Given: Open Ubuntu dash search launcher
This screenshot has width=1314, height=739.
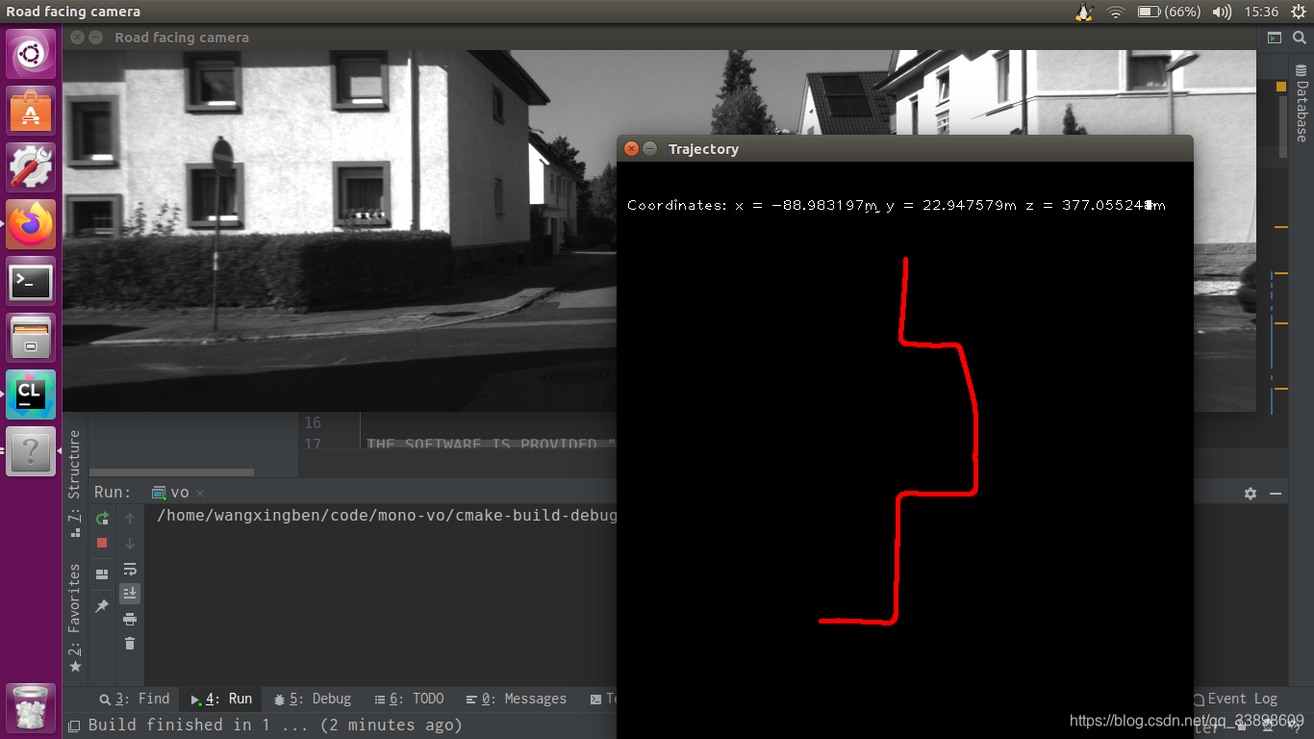Looking at the screenshot, I should (31, 53).
